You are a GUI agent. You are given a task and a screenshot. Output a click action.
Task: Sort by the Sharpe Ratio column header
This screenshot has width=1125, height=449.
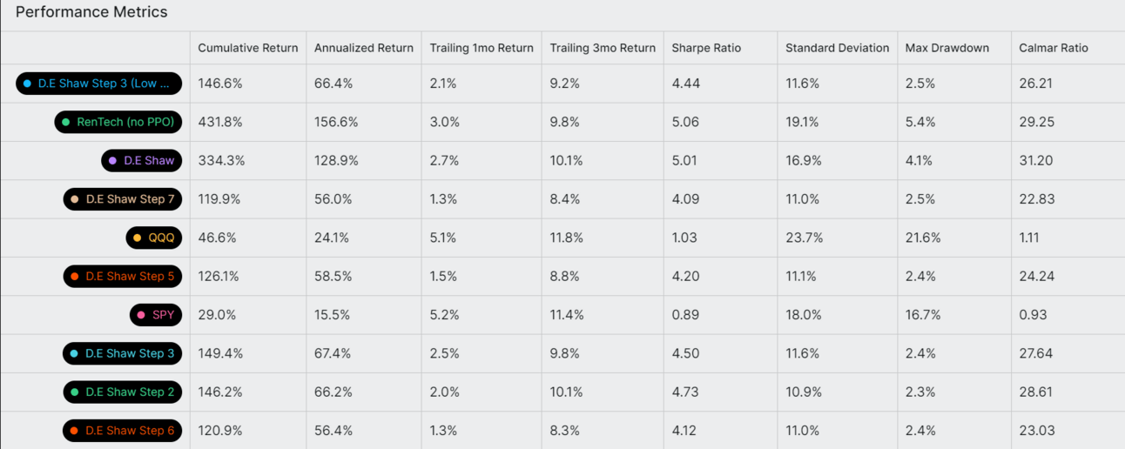pos(705,48)
